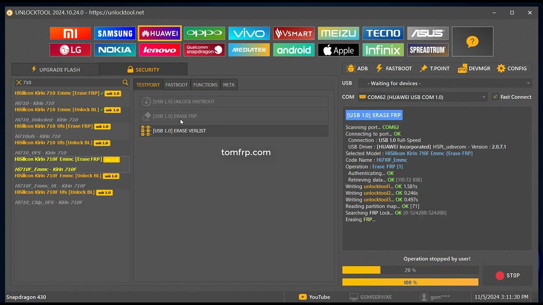The width and height of the screenshot is (543, 305).
Task: Focus the model search field
Action: (72, 83)
